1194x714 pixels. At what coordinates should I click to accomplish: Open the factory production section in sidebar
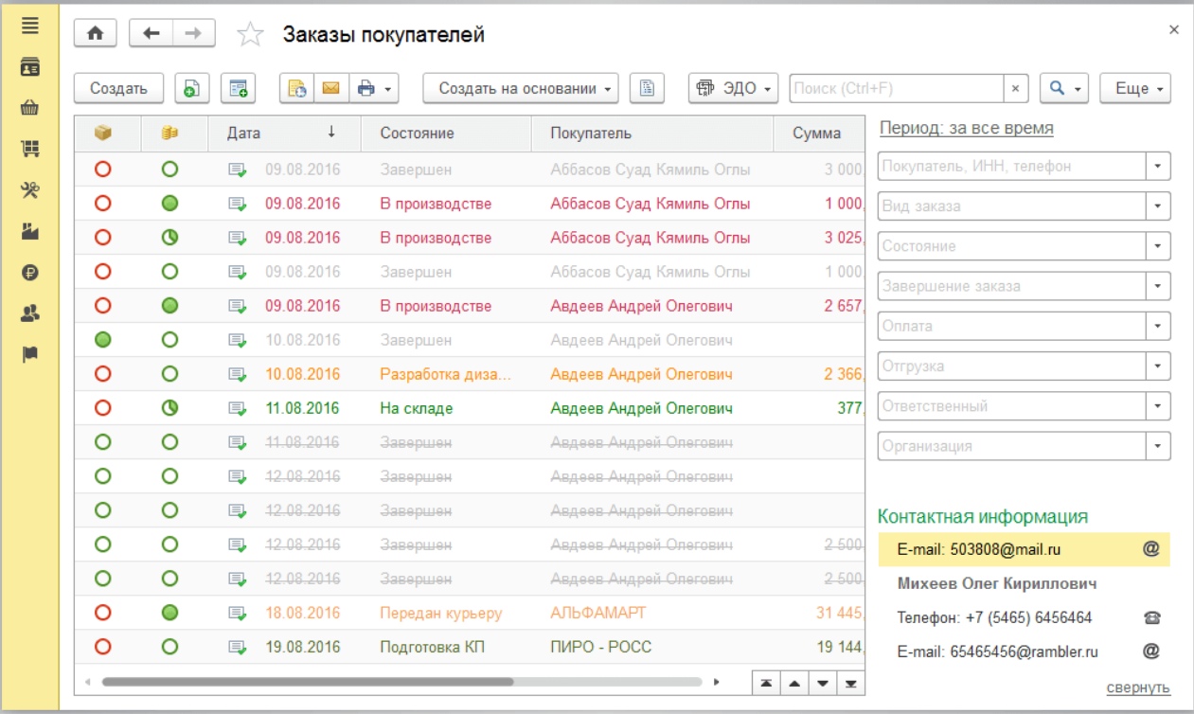pyautogui.click(x=30, y=231)
